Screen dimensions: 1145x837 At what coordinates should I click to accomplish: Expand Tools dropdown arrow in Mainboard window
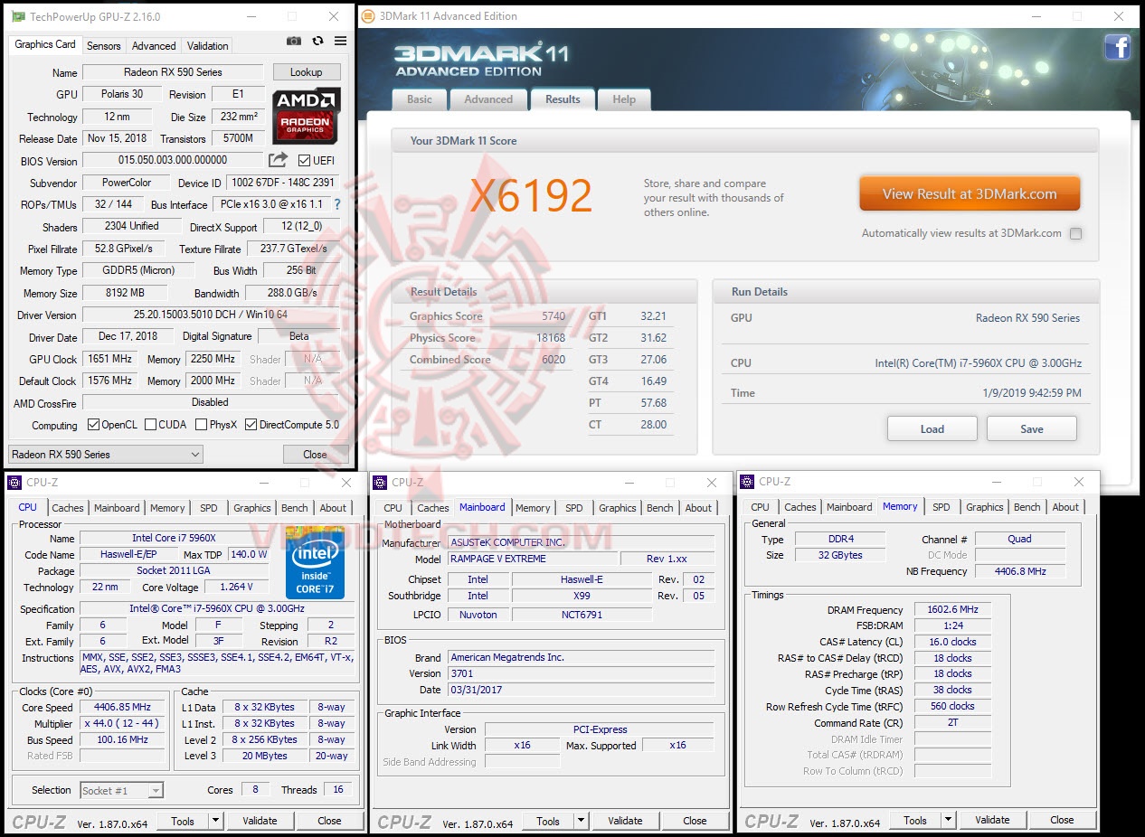click(x=581, y=821)
